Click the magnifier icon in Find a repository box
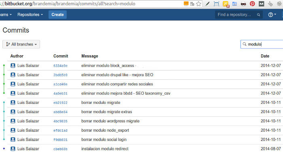Screen dimensions: 283x153 pos(258,15)
